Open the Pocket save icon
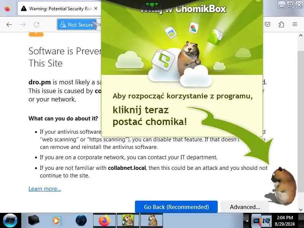304x228 pixels. click(x=268, y=24)
